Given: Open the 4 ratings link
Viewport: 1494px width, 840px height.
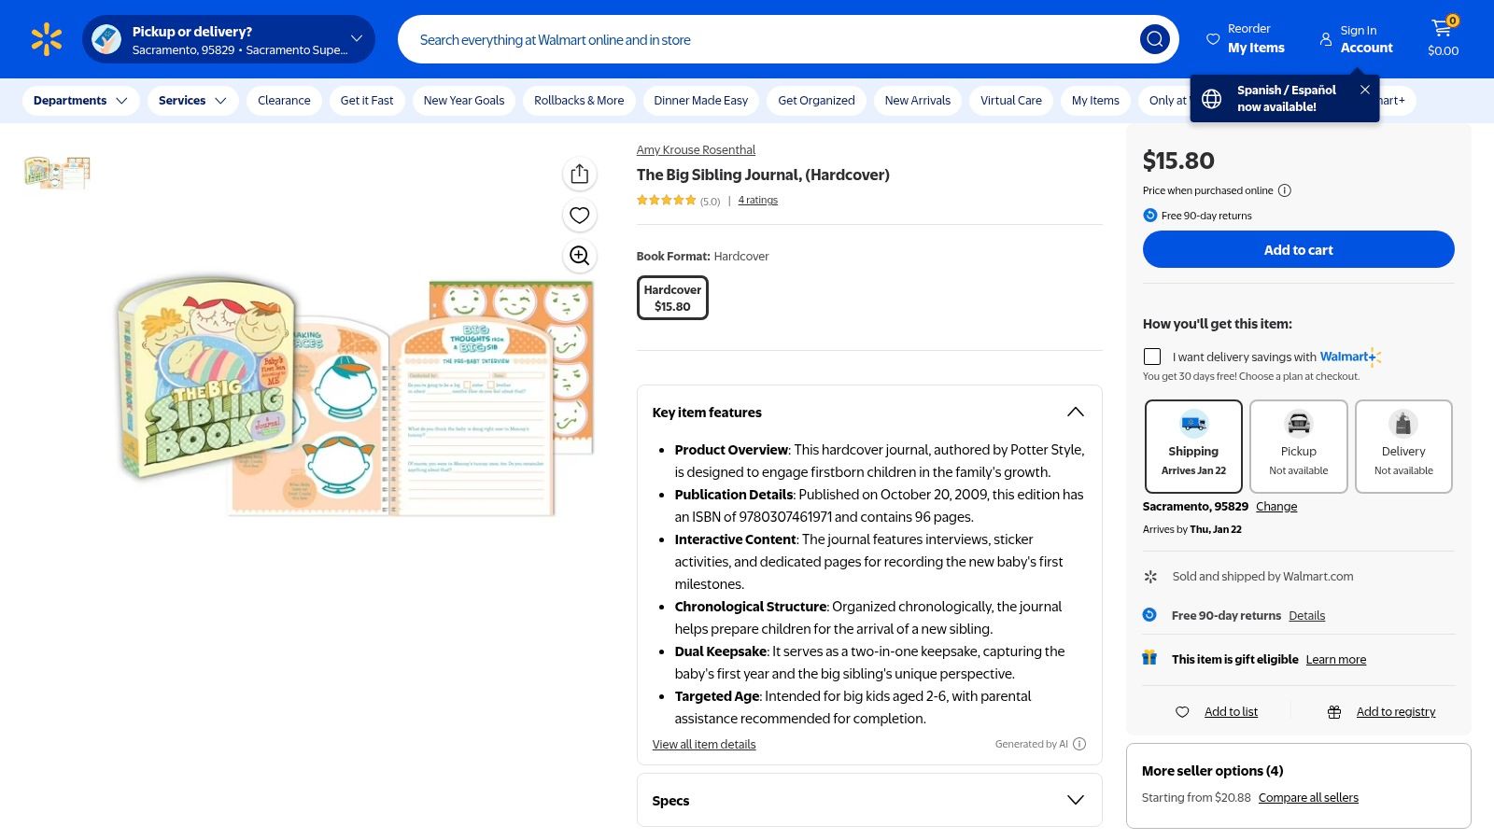Looking at the screenshot, I should pyautogui.click(x=757, y=200).
